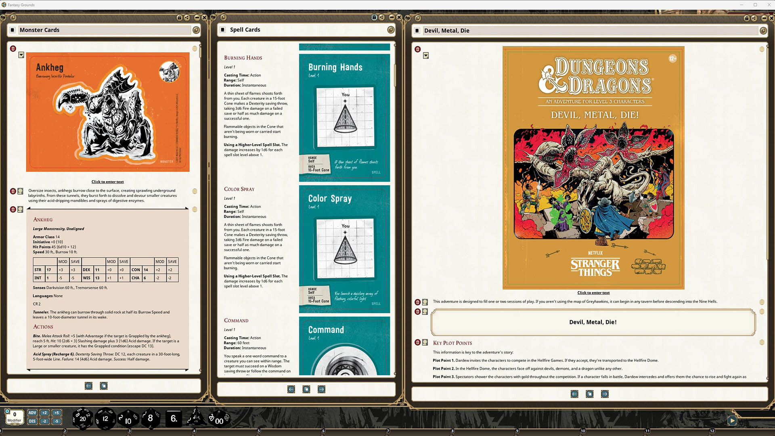Expand the window options arrow on Devil, Metal, Die
The width and height of the screenshot is (775, 436).
point(426,56)
